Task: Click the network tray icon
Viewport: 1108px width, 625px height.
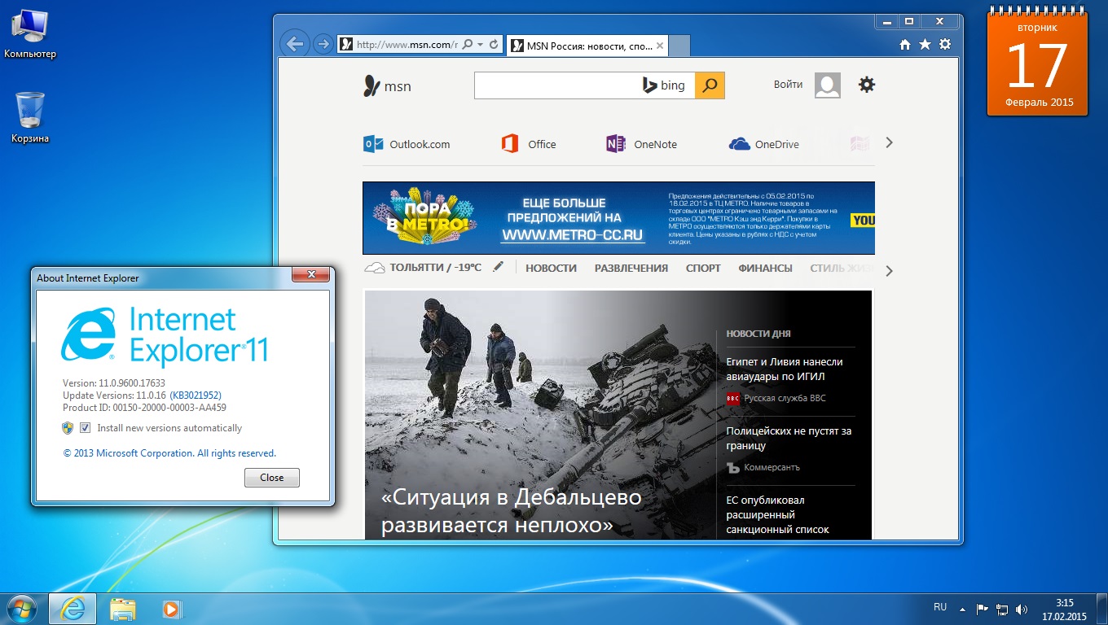Action: [x=1002, y=609]
